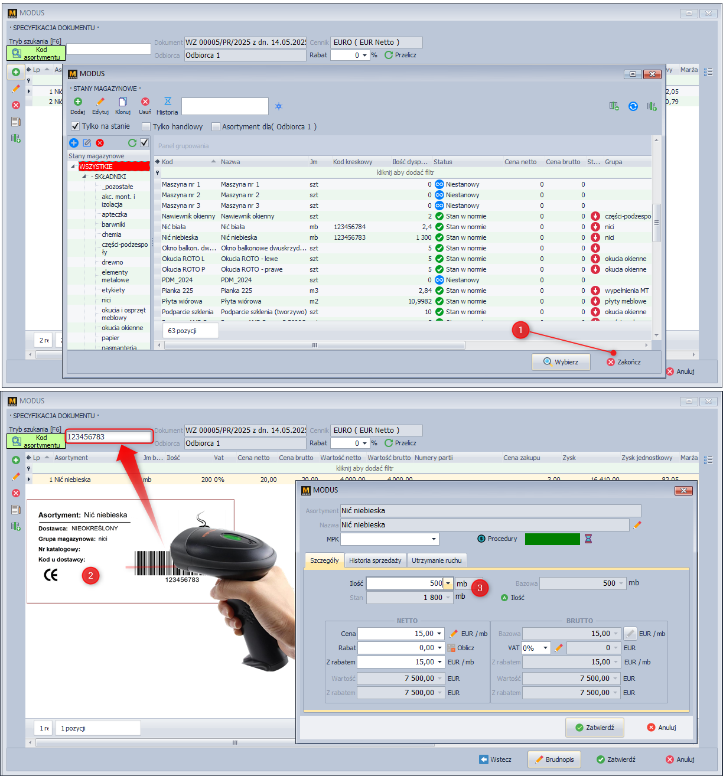Collapse the WSZYSTKIE tree node
Screen dimensions: 723x776
pyautogui.click(x=73, y=167)
